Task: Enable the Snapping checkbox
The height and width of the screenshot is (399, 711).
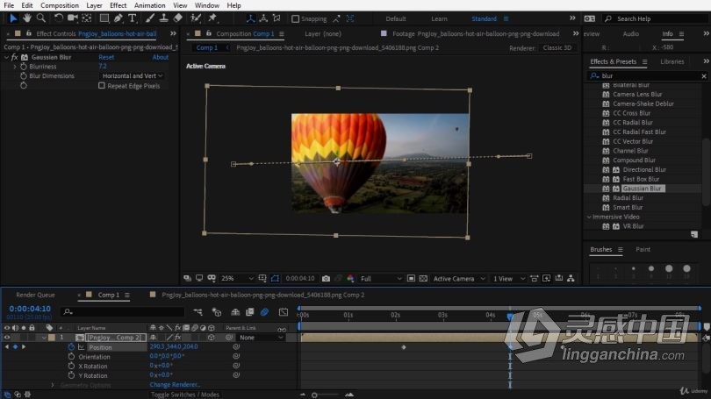Action: [295, 18]
